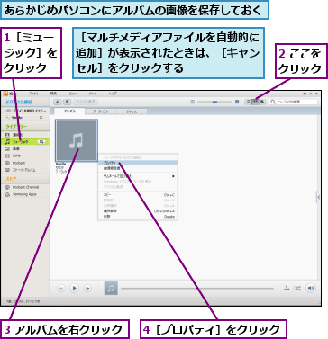Click the previous track button
The width and height of the screenshot is (328, 339).
pos(61,288)
